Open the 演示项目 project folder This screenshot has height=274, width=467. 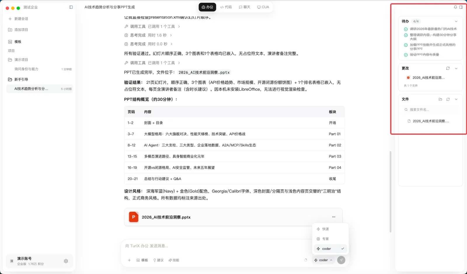coord(18,60)
